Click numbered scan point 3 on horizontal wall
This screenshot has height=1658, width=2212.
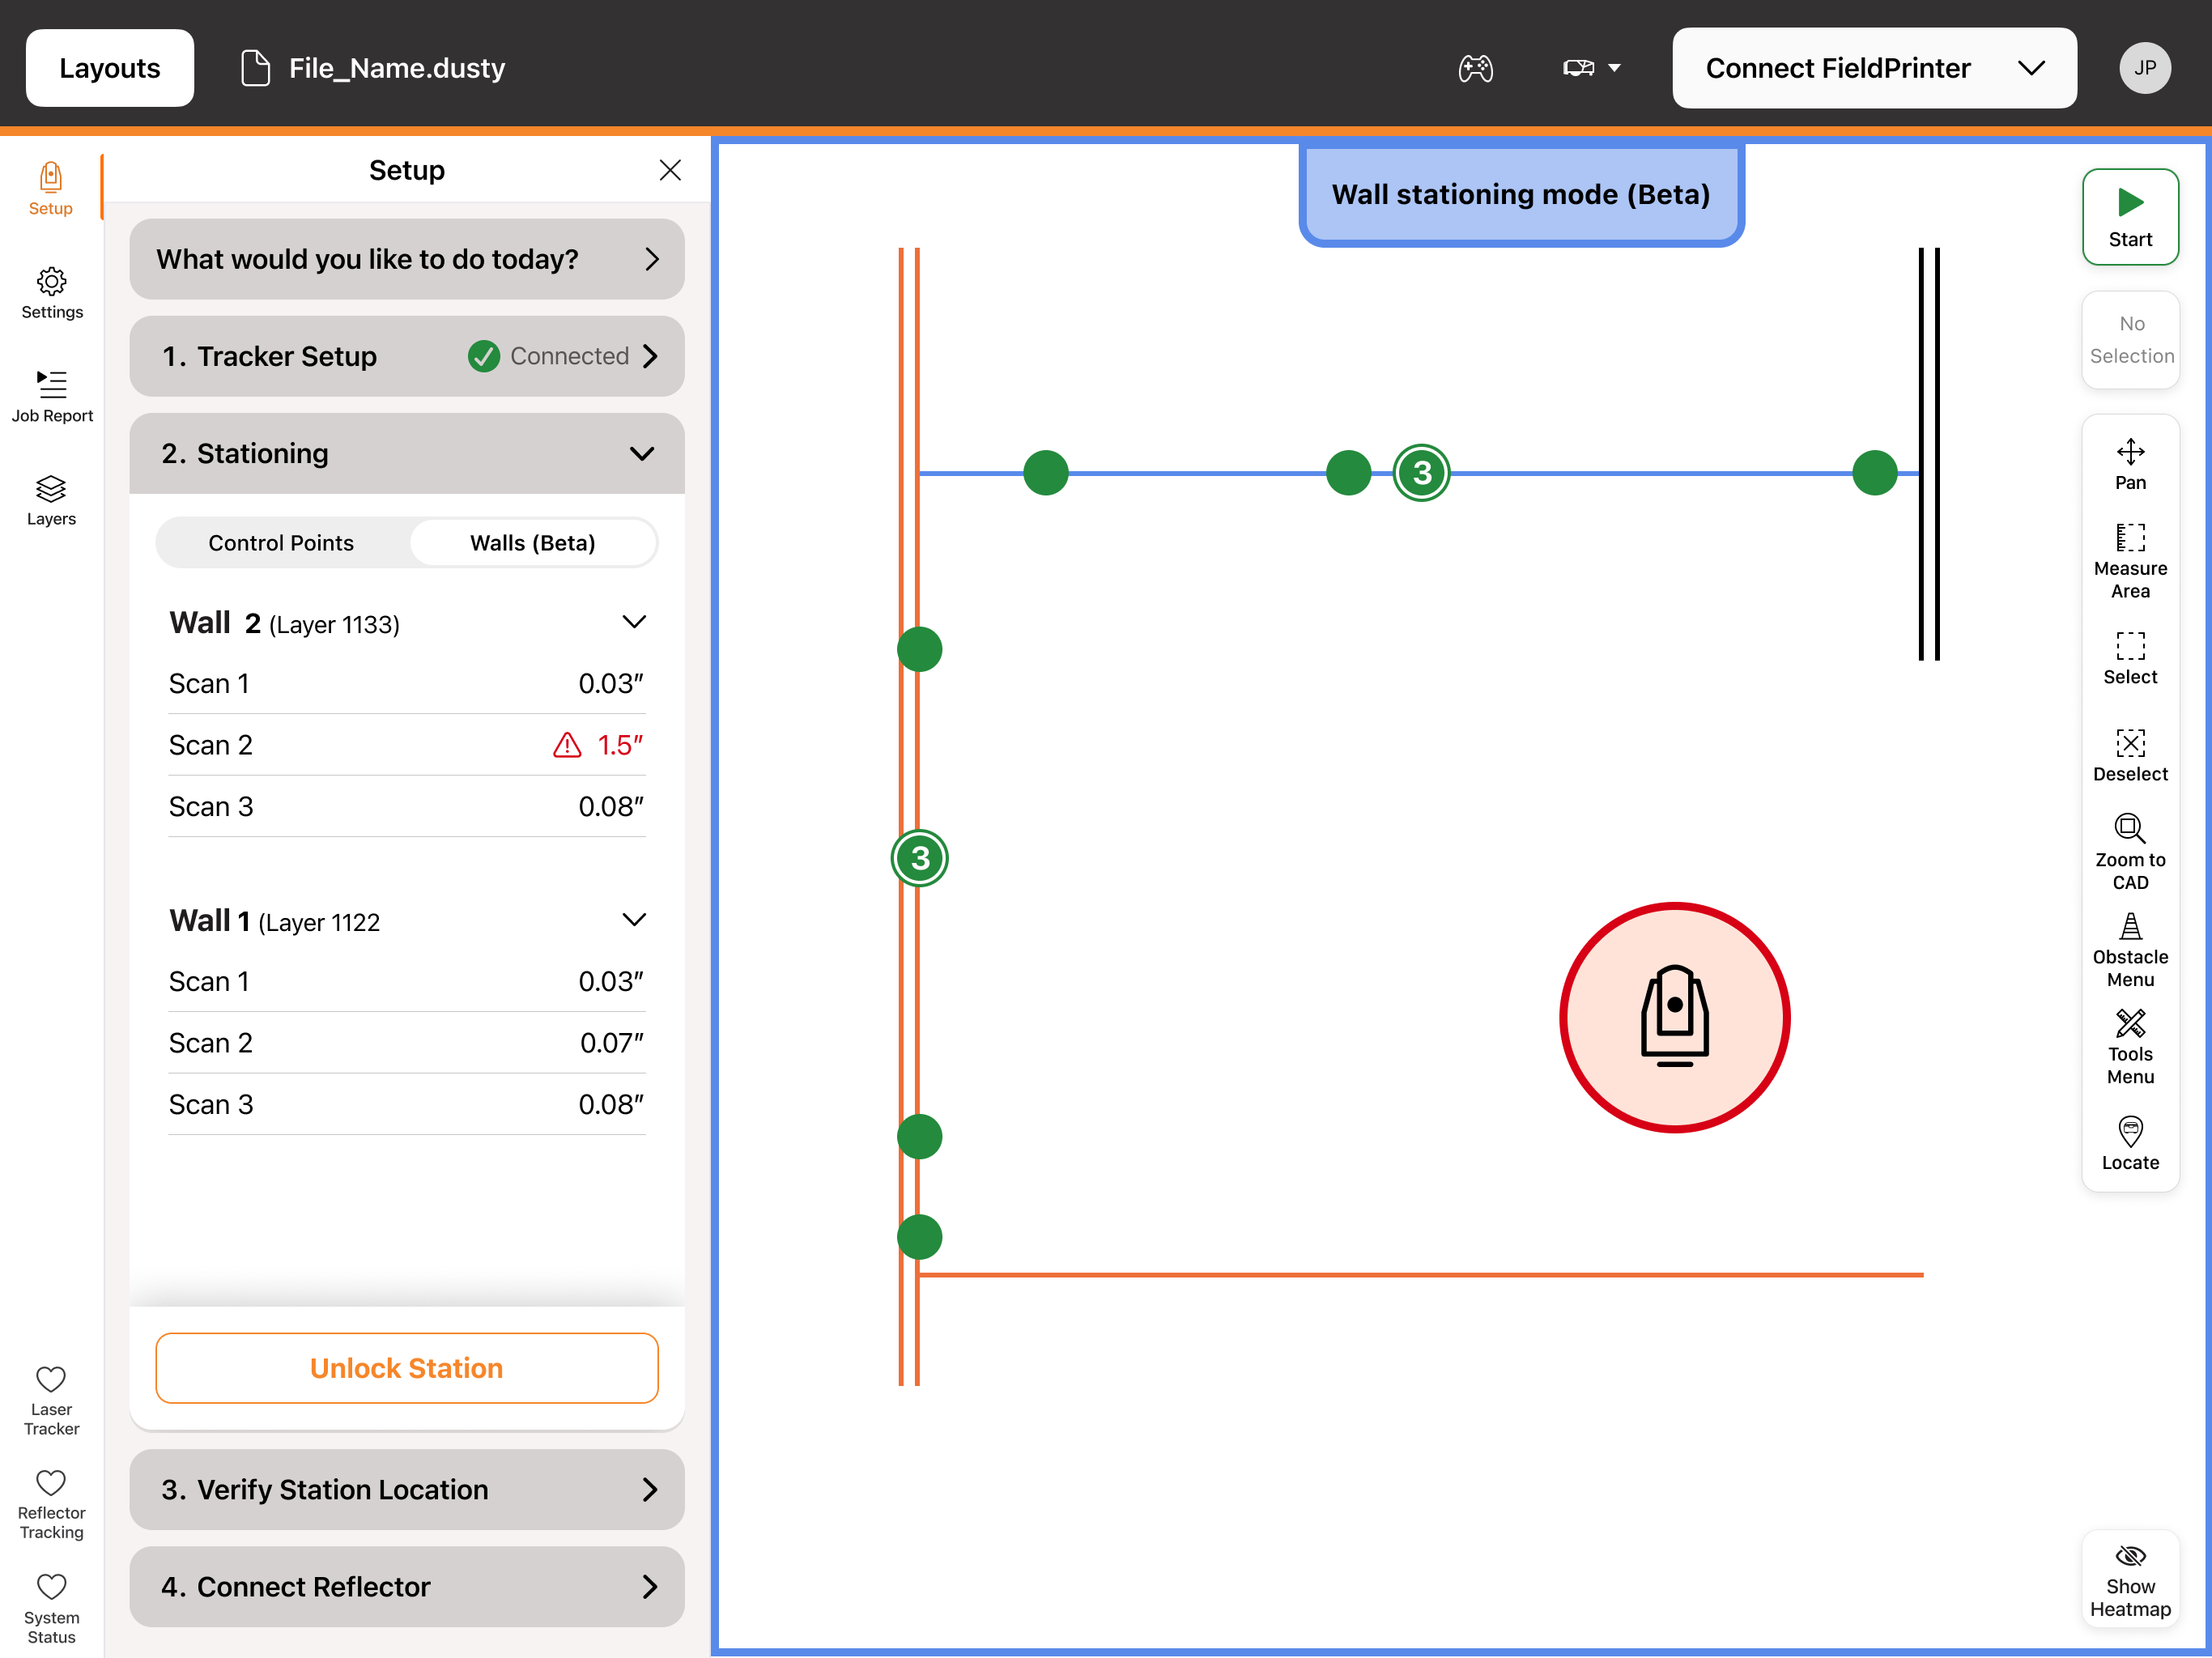[x=1421, y=473]
